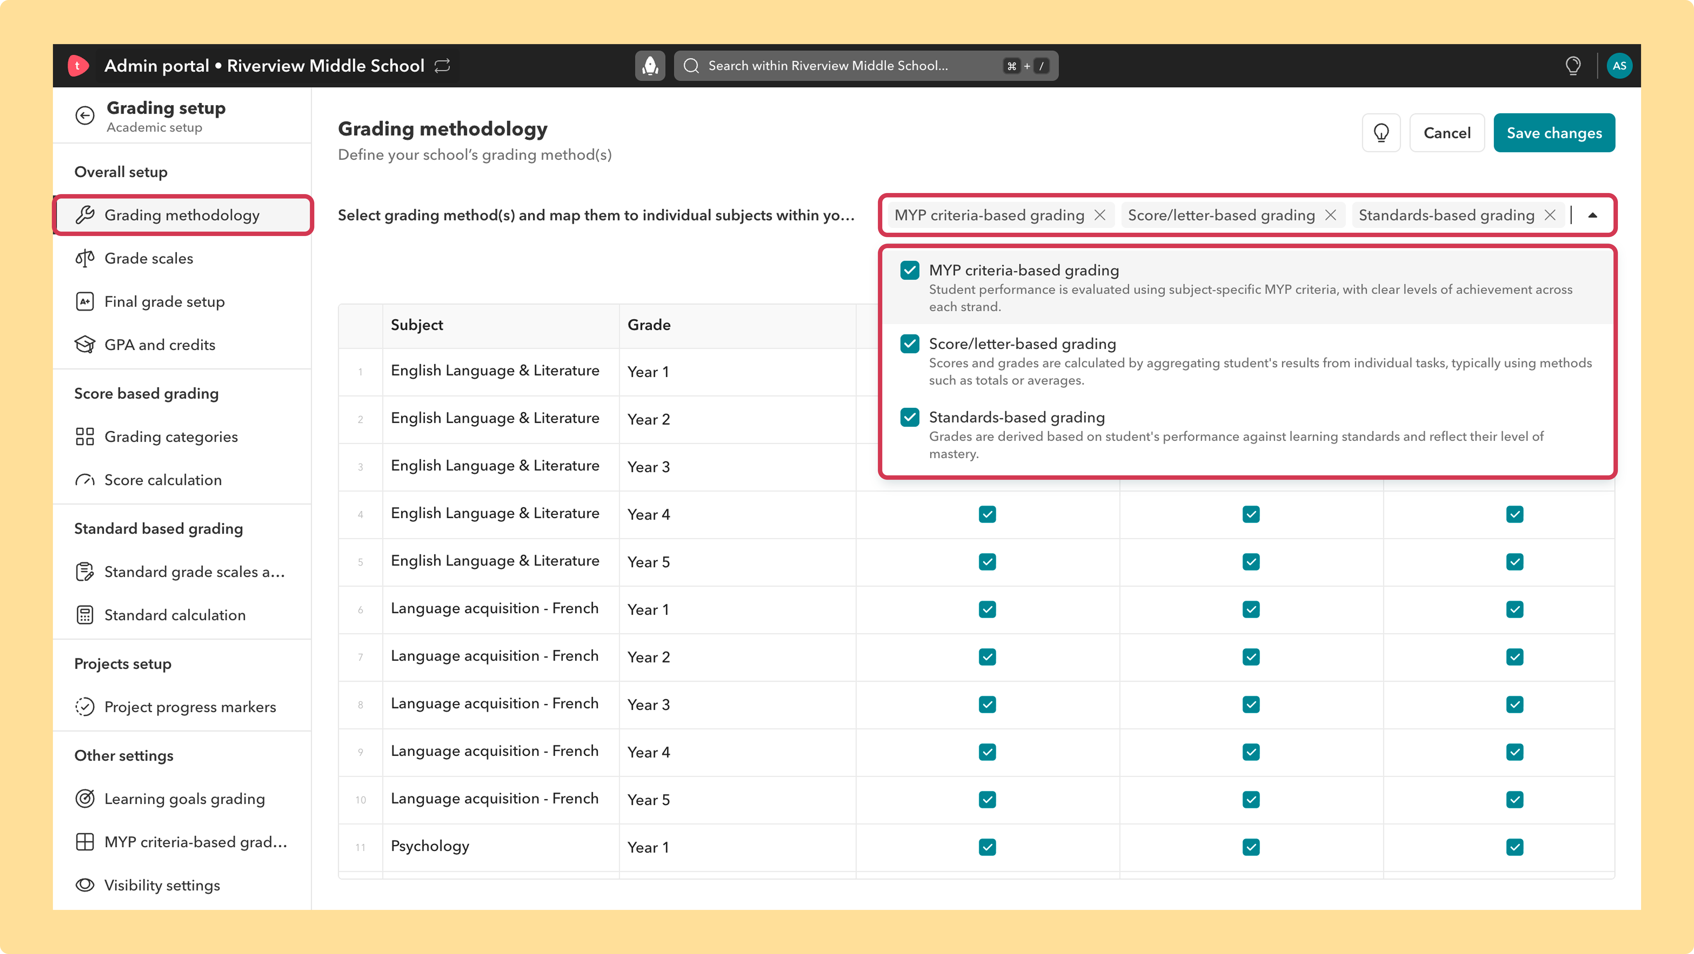The width and height of the screenshot is (1694, 954).
Task: Click the balance scale icon for Grade scales
Action: pyautogui.click(x=85, y=258)
